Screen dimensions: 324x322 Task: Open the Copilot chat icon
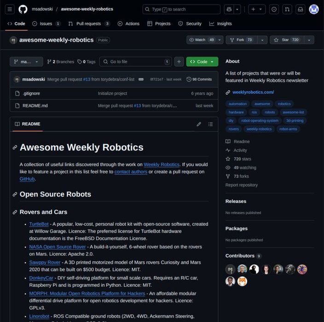click(229, 9)
